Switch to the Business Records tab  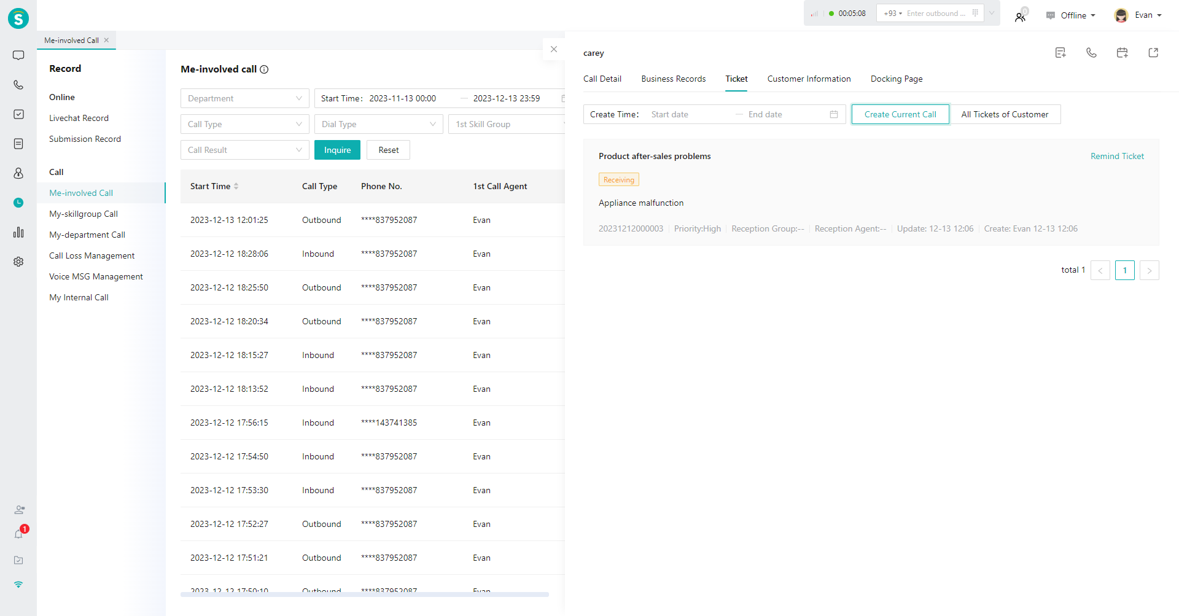click(674, 79)
